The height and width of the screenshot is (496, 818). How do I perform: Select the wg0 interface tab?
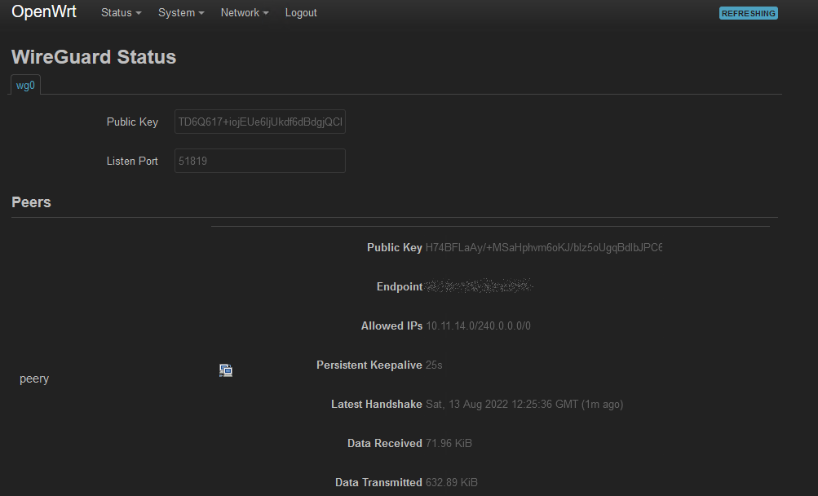pyautogui.click(x=25, y=85)
